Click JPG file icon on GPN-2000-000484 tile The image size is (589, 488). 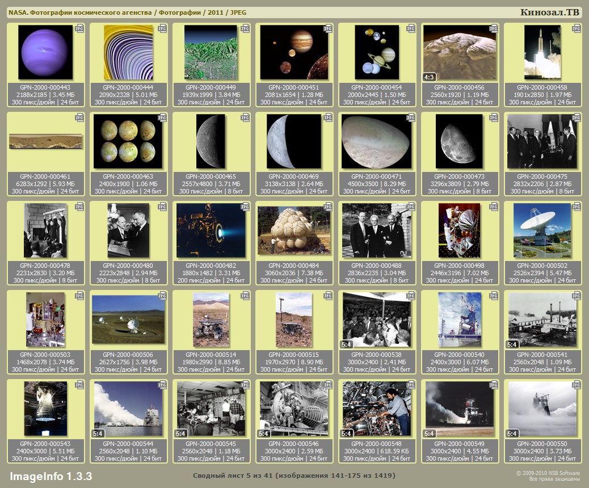328,207
